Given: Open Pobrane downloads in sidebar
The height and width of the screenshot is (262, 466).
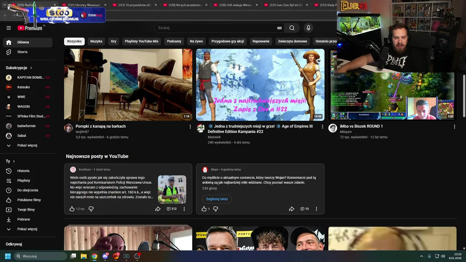Looking at the screenshot, I should click(x=28, y=219).
